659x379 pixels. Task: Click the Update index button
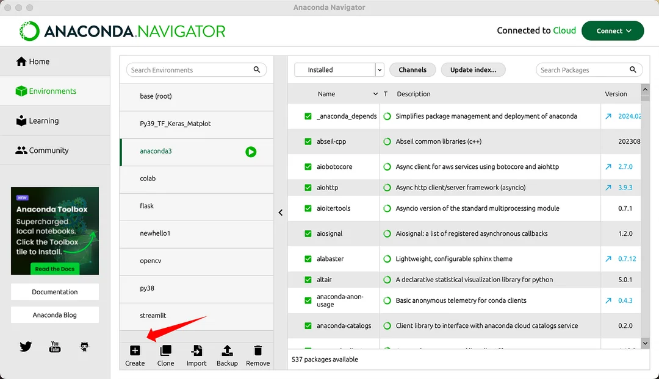(474, 69)
